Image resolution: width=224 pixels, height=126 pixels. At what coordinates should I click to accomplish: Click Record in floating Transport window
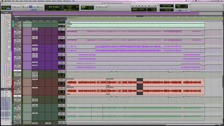coord(155,6)
